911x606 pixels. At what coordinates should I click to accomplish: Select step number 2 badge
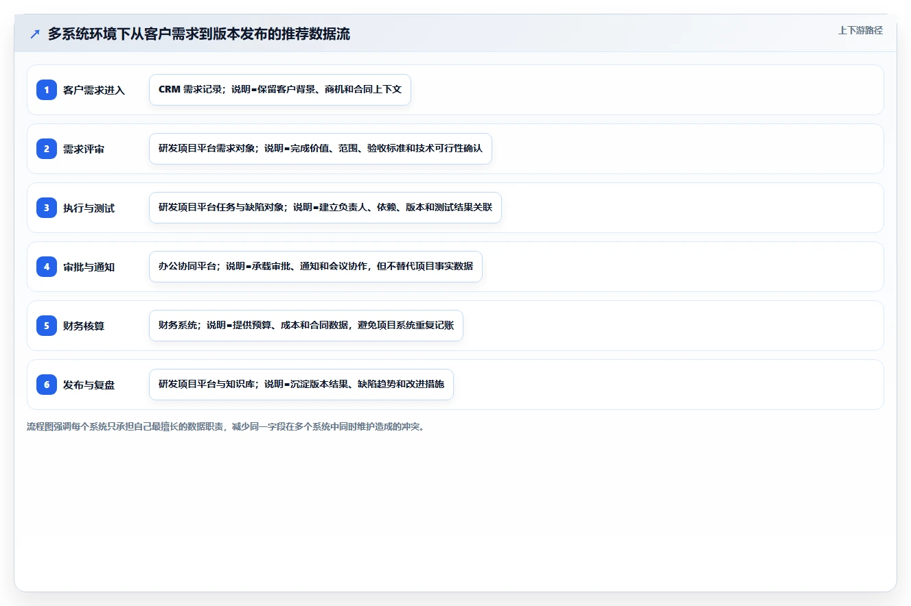pyautogui.click(x=47, y=149)
